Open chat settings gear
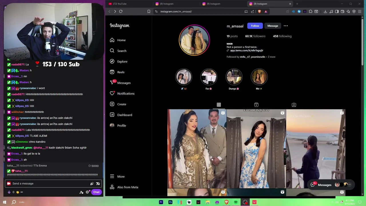This screenshot has width=366, height=206. pyautogui.click(x=87, y=192)
